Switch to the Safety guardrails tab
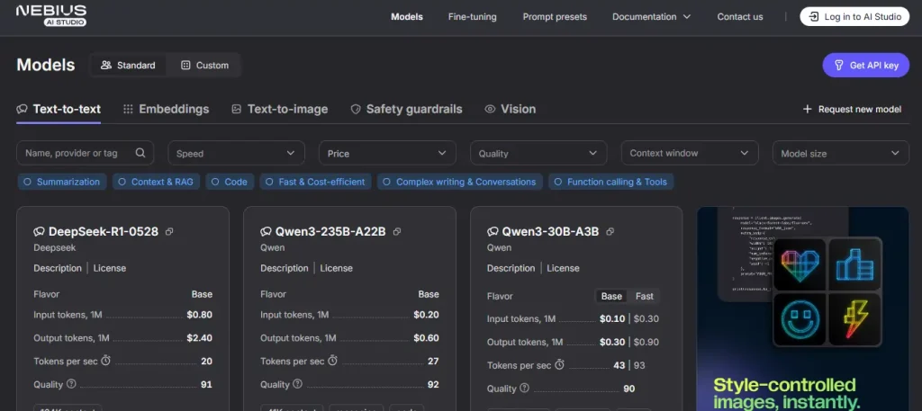Screen dimensions: 922x411 point(406,109)
